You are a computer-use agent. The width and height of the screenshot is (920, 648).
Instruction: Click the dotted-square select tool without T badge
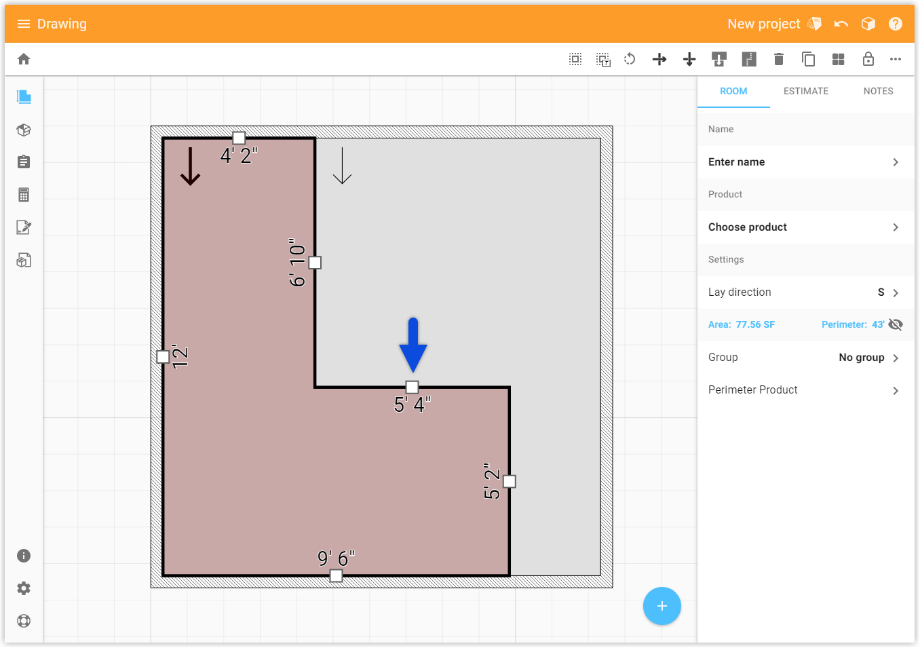click(x=575, y=59)
